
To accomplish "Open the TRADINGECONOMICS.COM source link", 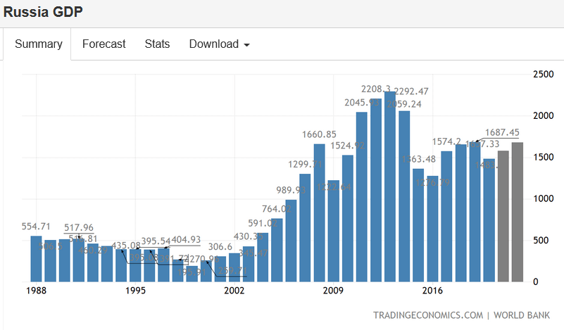I will click(x=428, y=315).
